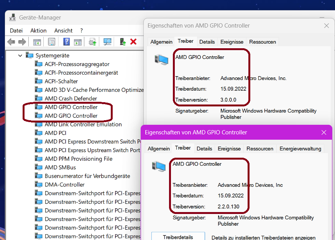The width and height of the screenshot is (335, 240).
Task: Open Properties via the toolbar icon
Action: tap(51, 41)
